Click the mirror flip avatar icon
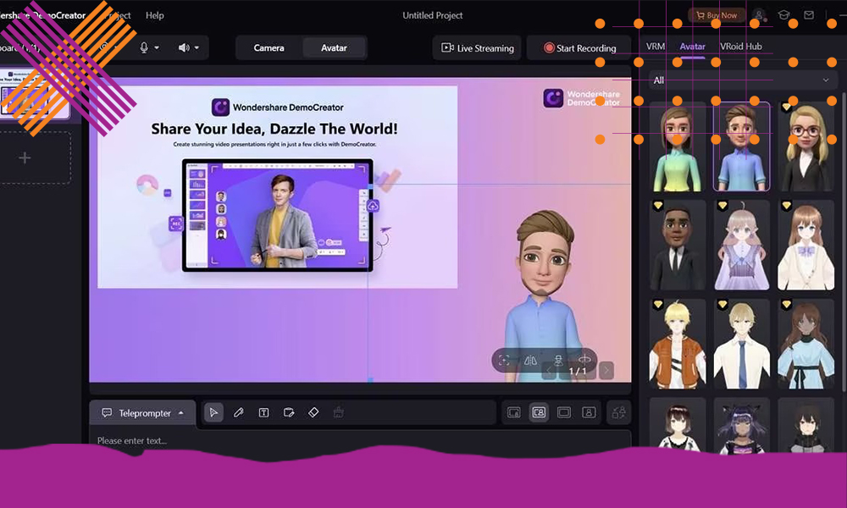 [530, 360]
